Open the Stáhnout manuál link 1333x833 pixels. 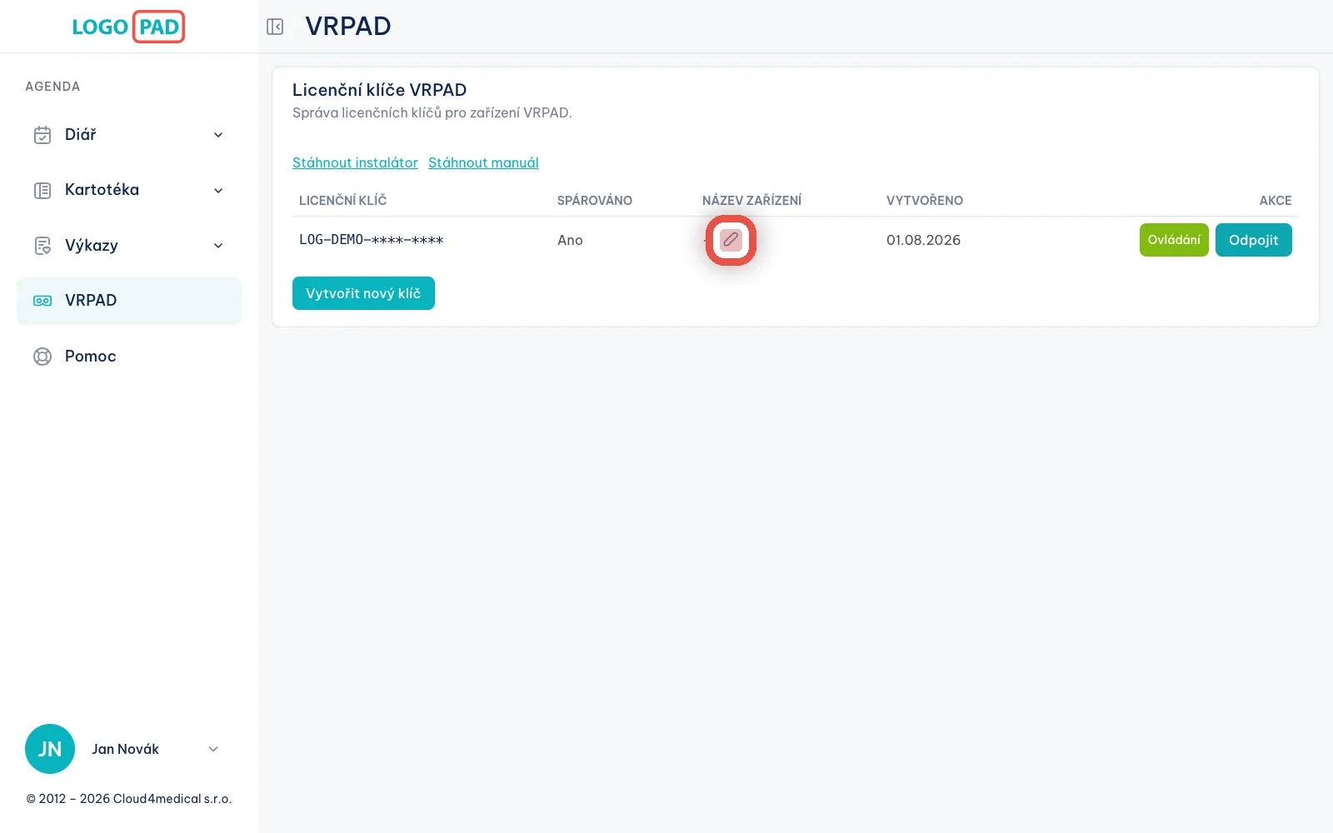click(483, 162)
